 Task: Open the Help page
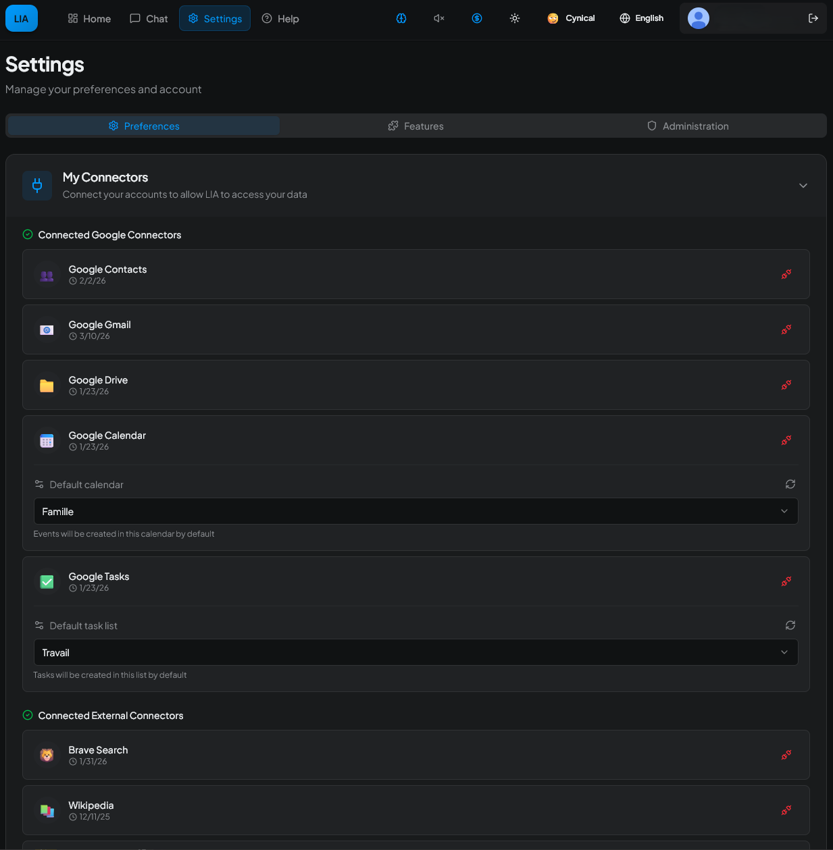tap(280, 18)
